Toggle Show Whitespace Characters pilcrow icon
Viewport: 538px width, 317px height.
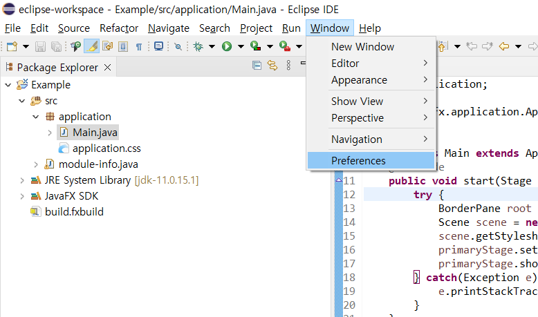pyautogui.click(x=138, y=46)
